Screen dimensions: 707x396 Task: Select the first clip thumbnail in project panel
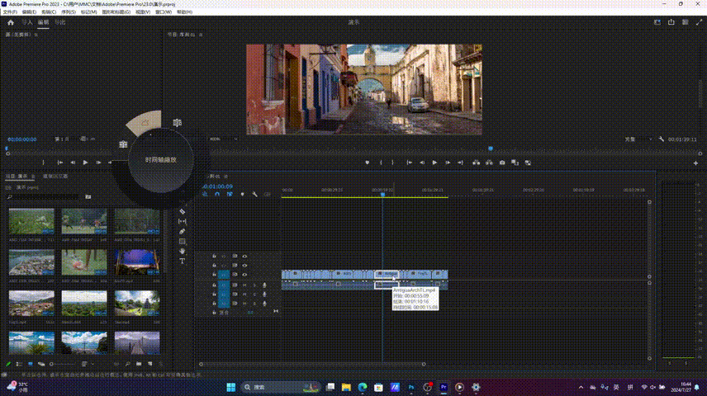click(31, 223)
